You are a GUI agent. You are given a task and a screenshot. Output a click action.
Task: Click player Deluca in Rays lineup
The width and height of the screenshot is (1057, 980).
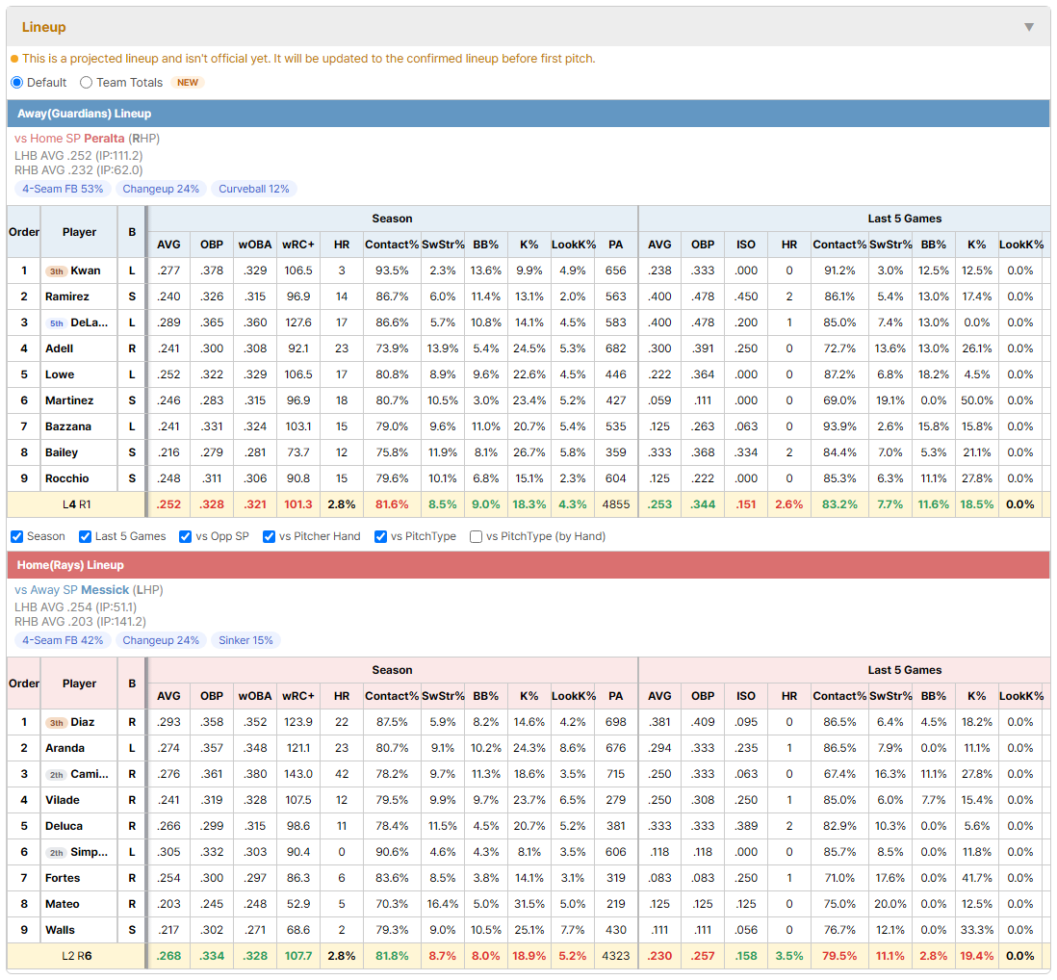(64, 826)
